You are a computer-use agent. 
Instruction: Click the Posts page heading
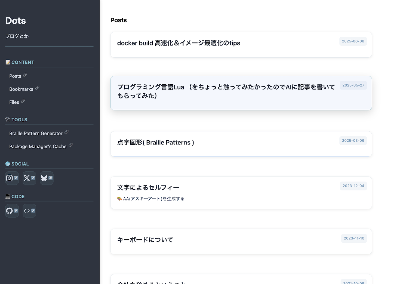[119, 20]
